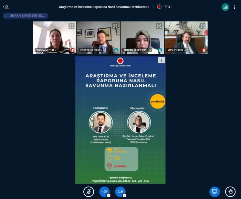Check the connection status icon
This screenshot has height=199, width=241.
[x=225, y=7]
